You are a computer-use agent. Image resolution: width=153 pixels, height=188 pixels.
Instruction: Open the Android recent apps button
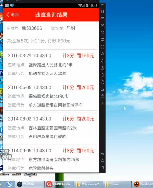tap(103, 168)
